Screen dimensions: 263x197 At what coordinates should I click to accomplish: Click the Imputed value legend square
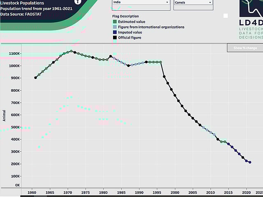115,32
